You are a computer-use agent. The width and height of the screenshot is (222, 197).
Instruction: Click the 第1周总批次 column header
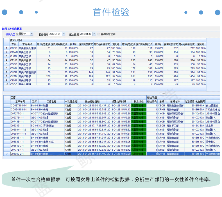44,44
